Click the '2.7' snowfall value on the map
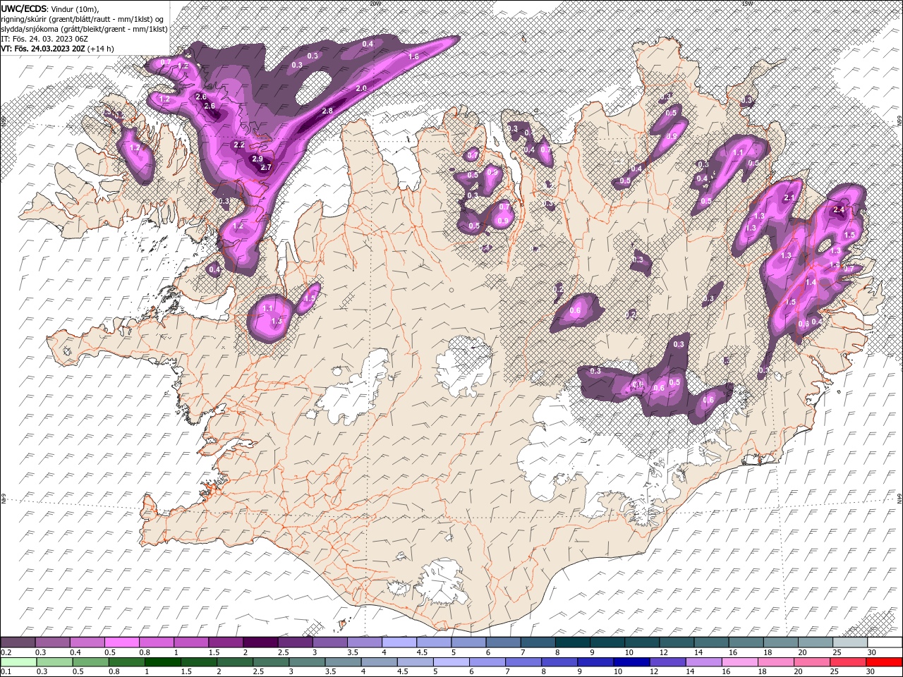This screenshot has width=903, height=677. coord(266,167)
